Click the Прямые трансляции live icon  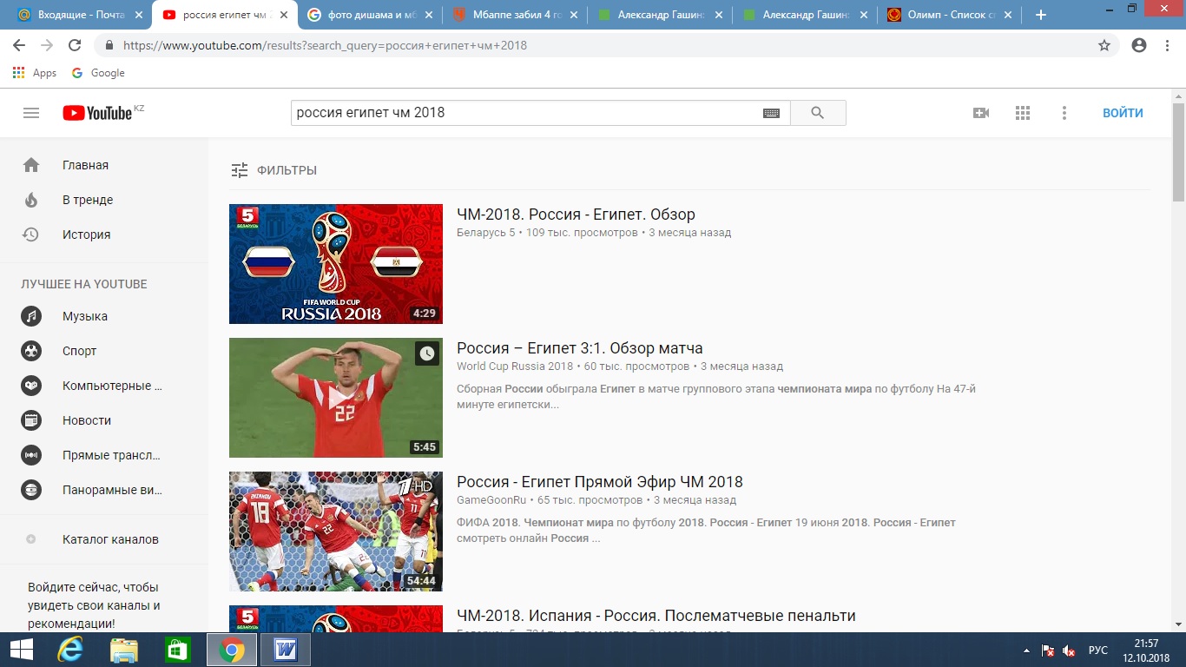coord(31,455)
